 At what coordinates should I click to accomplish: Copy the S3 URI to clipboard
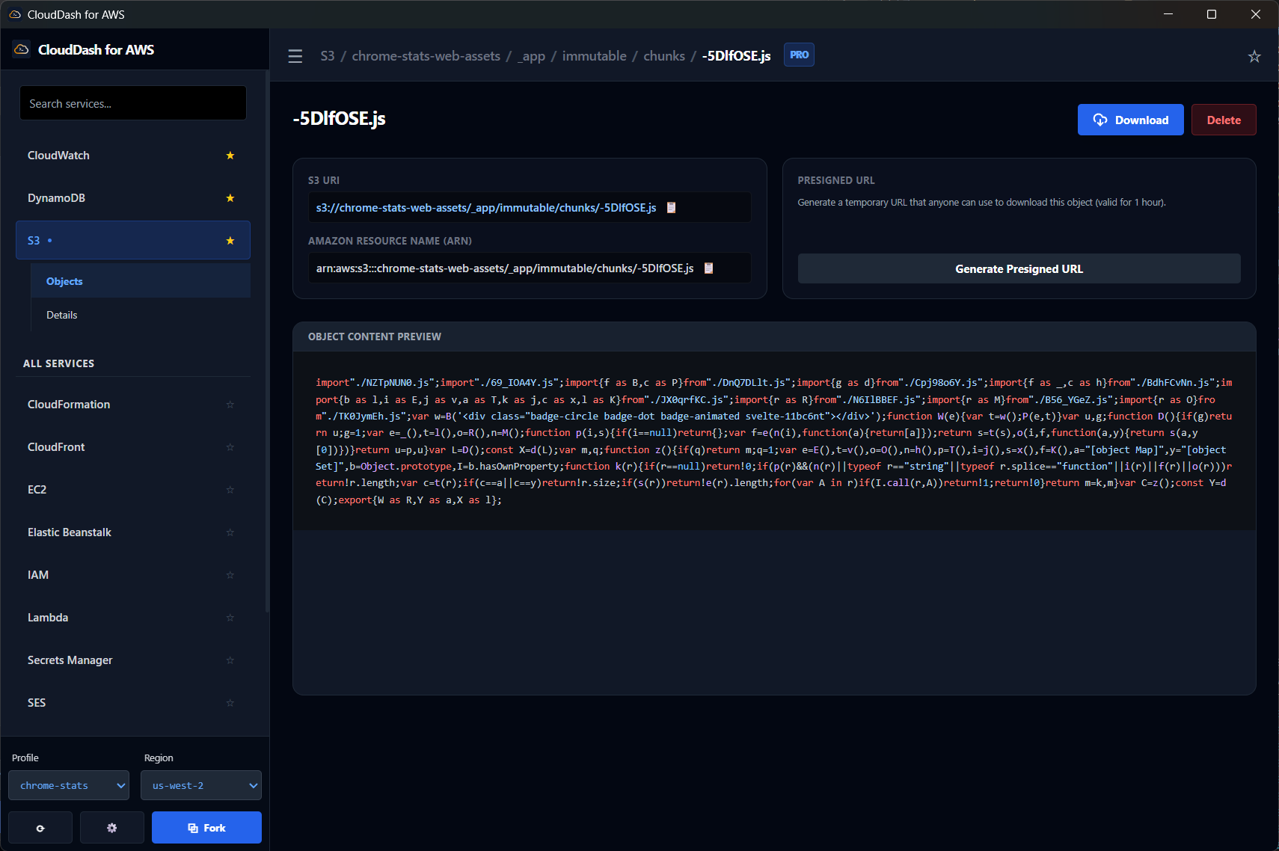point(671,208)
